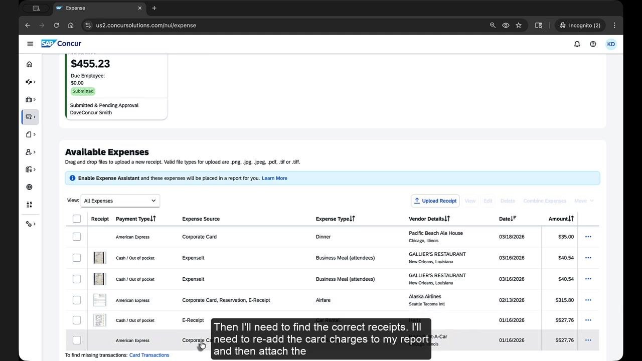This screenshot has width=642, height=361.
Task: Toggle the select-all expenses checkbox
Action: [x=77, y=219]
